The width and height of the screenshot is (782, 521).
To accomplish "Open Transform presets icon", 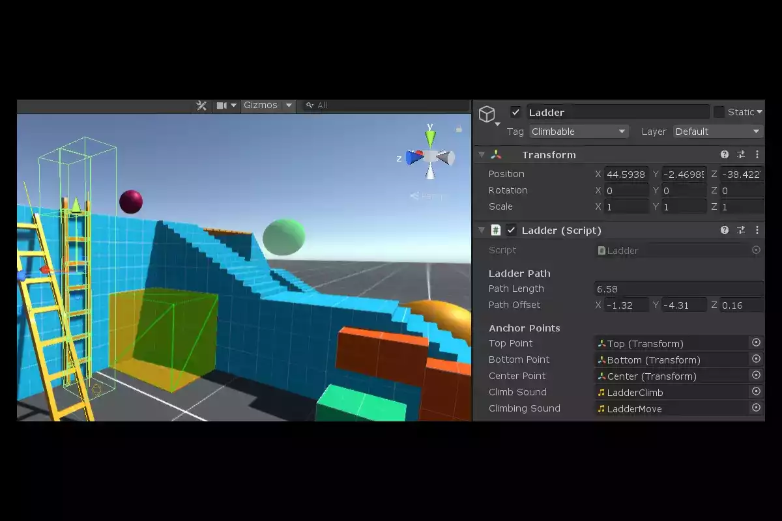I will click(x=741, y=155).
